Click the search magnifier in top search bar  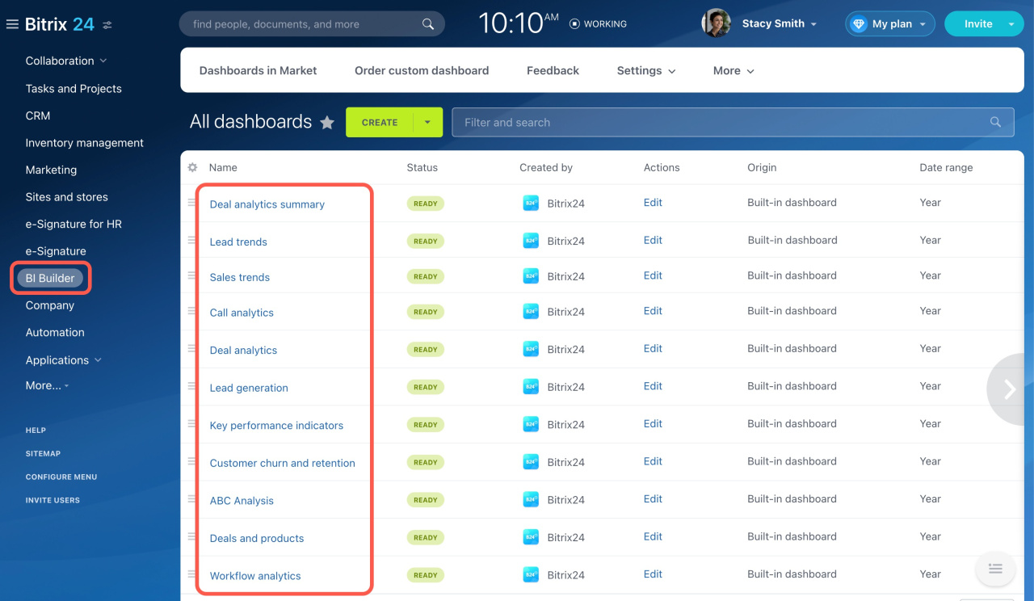coord(428,24)
